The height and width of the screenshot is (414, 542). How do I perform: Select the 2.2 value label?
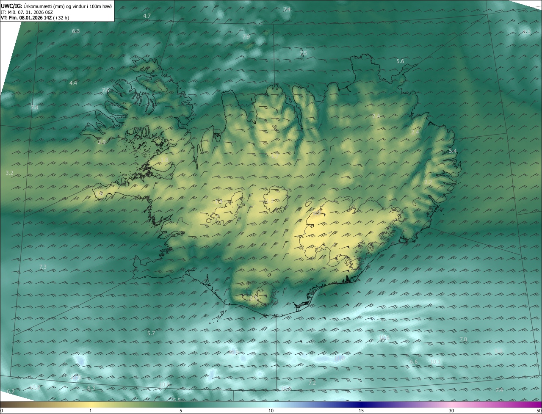(x=429, y=182)
